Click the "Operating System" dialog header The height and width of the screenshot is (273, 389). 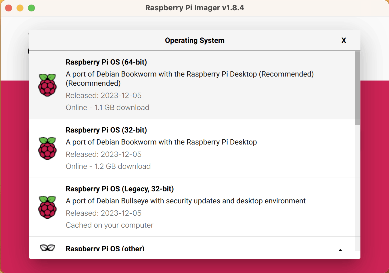pos(194,41)
